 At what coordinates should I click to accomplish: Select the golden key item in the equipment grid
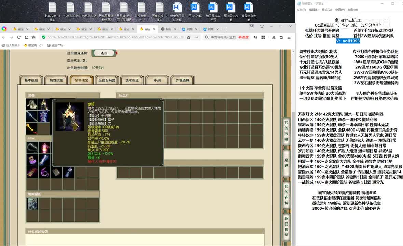pos(32,128)
